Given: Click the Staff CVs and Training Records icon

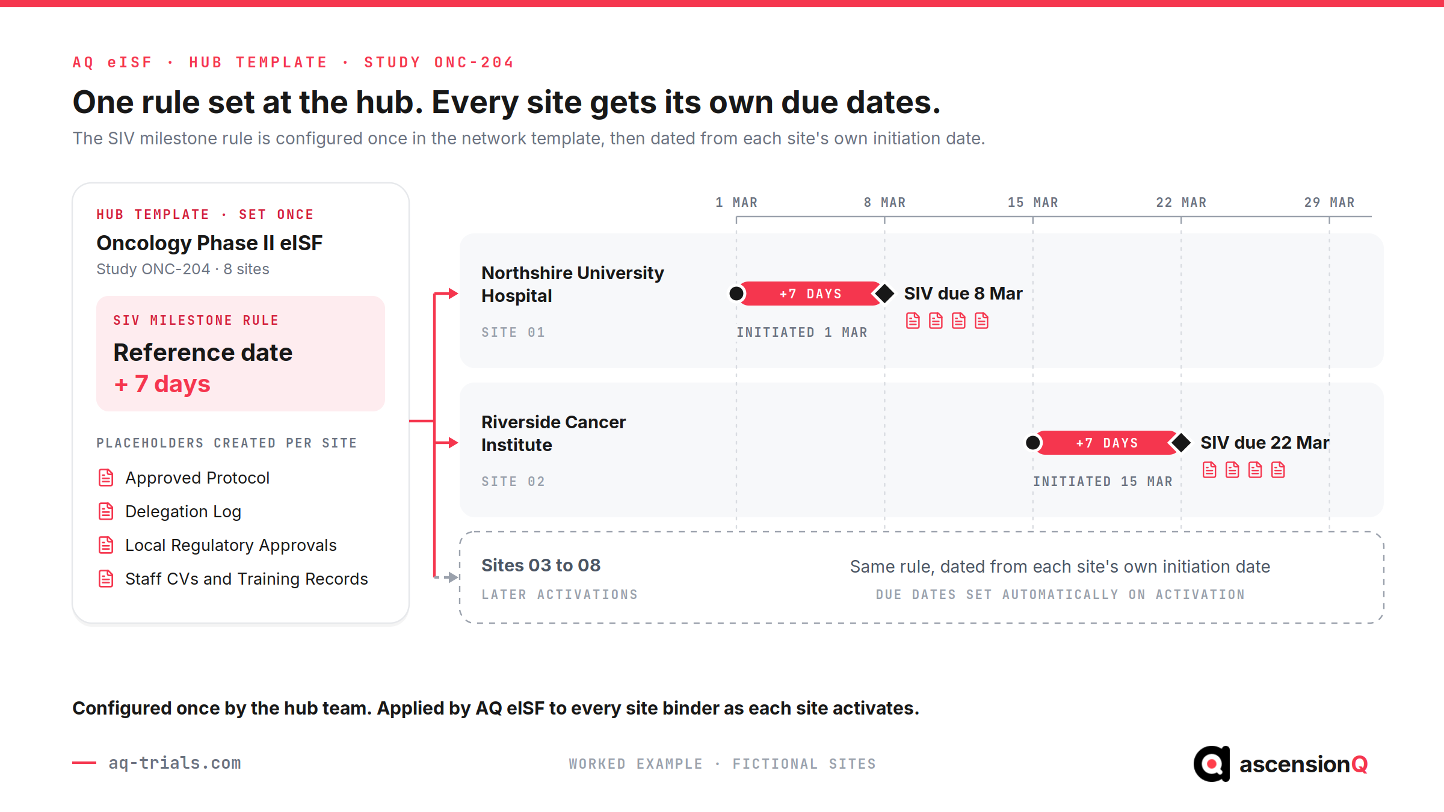Looking at the screenshot, I should point(106,579).
